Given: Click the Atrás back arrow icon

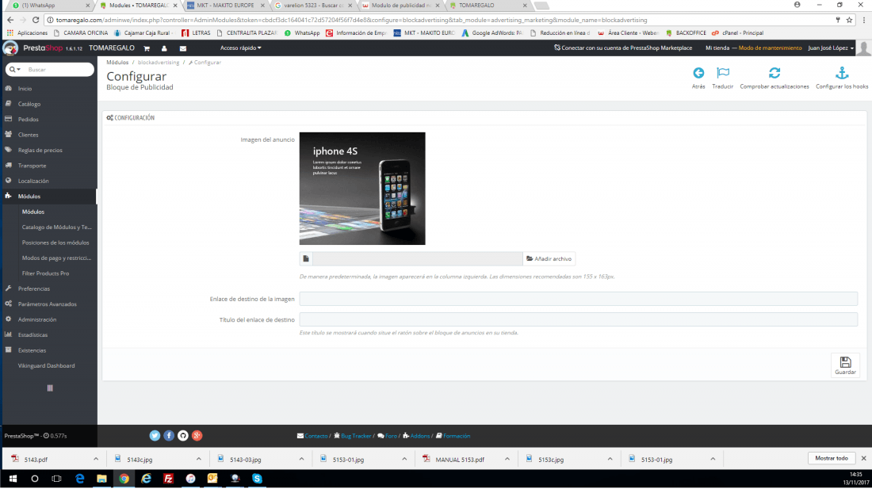Looking at the screenshot, I should coord(698,73).
